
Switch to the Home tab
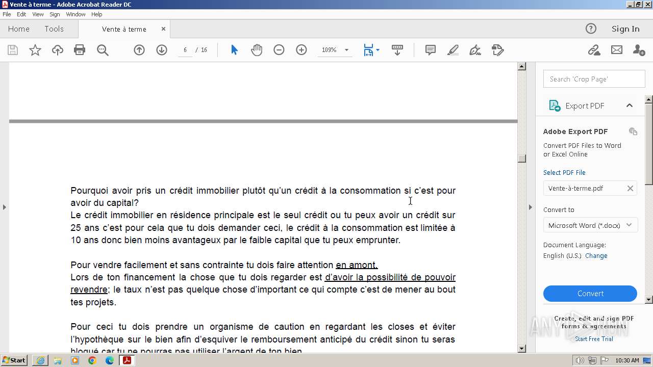click(19, 29)
